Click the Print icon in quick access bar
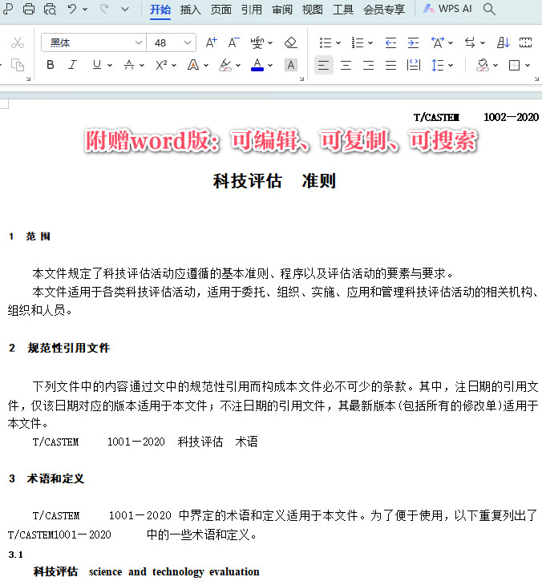Image resolution: width=542 pixels, height=585 pixels. (29, 9)
